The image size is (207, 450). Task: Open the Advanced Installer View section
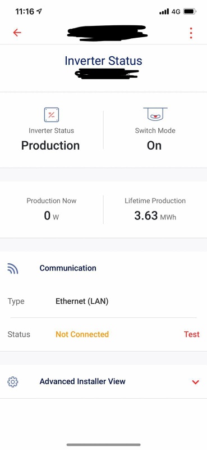pyautogui.click(x=103, y=382)
